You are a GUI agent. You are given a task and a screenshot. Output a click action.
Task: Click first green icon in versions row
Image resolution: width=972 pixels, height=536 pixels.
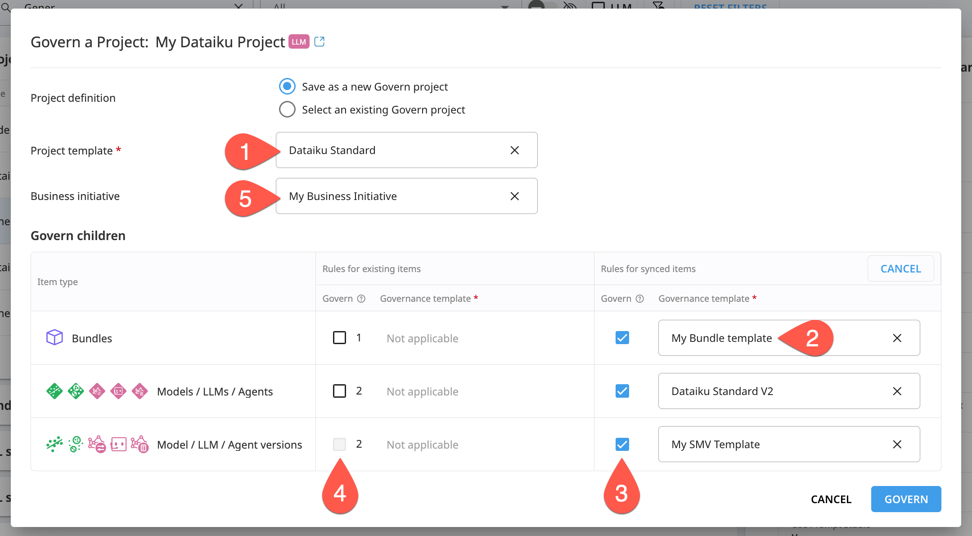[x=54, y=444]
